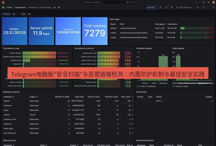
Task: Zoom out the time range
Action: click(x=198, y=8)
